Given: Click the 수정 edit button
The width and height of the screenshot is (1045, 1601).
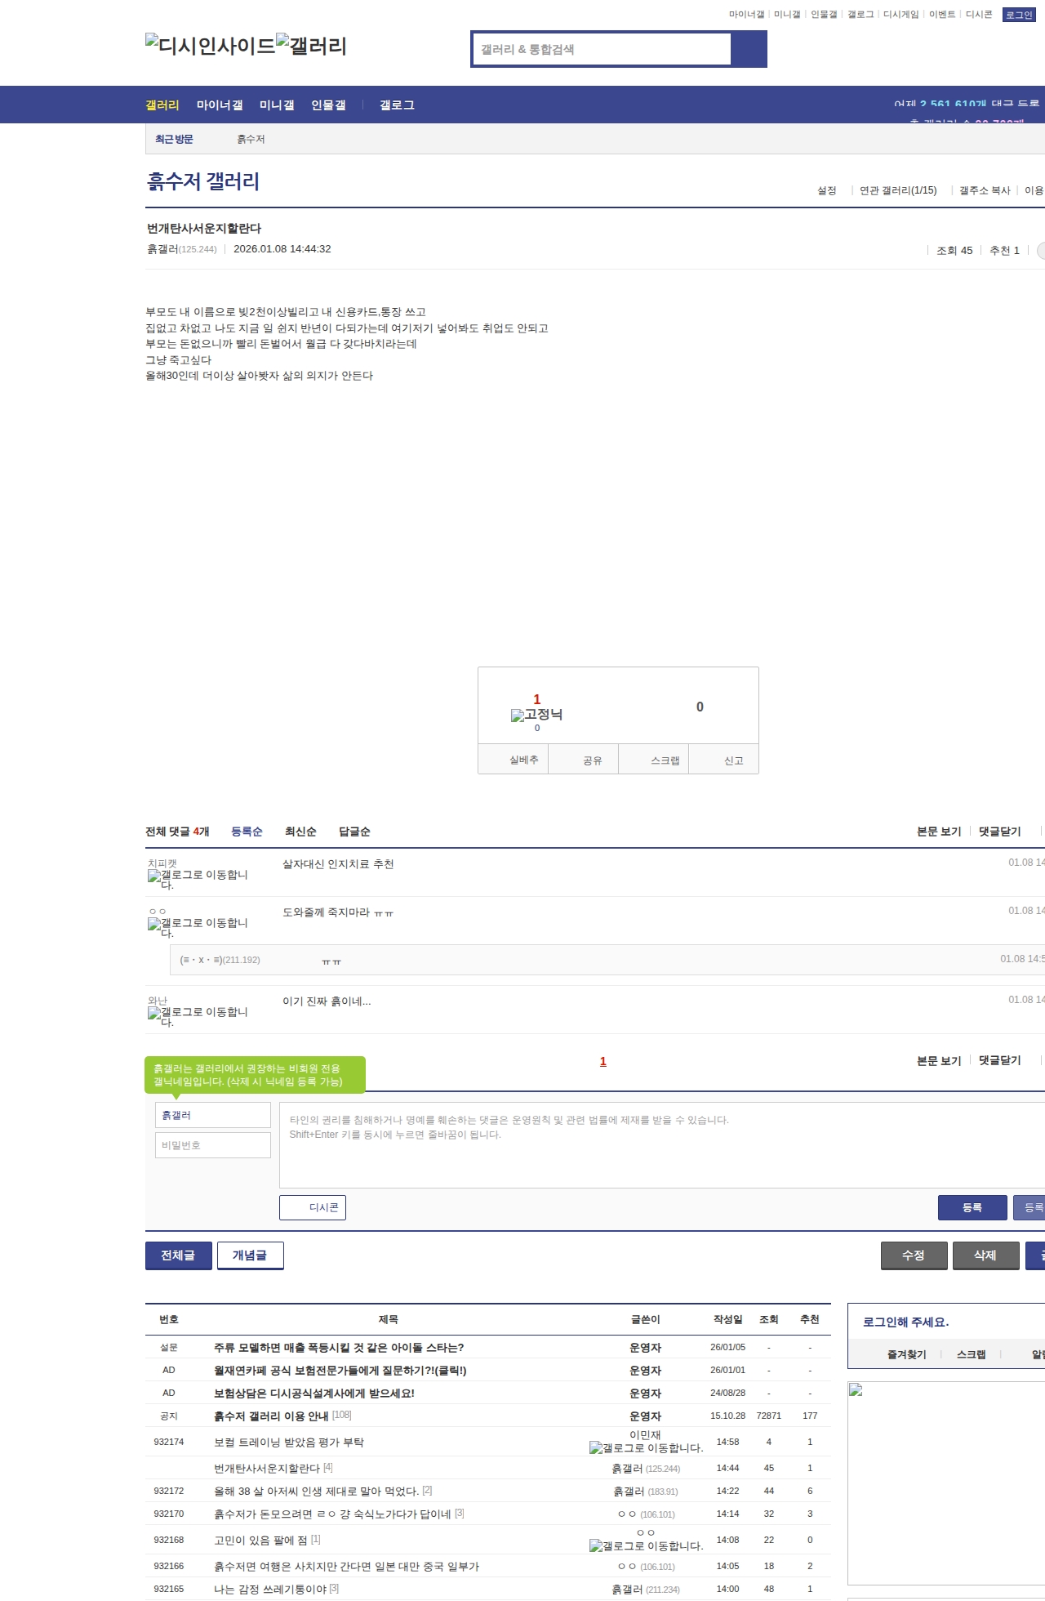Looking at the screenshot, I should pyautogui.click(x=914, y=1255).
